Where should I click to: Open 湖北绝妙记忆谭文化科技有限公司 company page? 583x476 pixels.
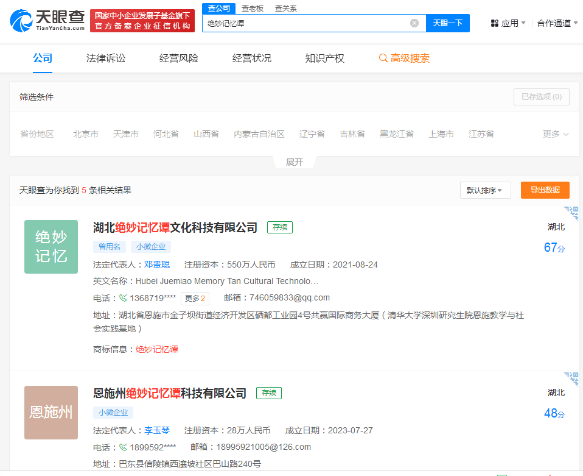(175, 227)
